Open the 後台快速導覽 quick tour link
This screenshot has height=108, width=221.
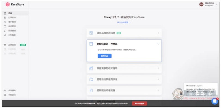tap(124, 22)
